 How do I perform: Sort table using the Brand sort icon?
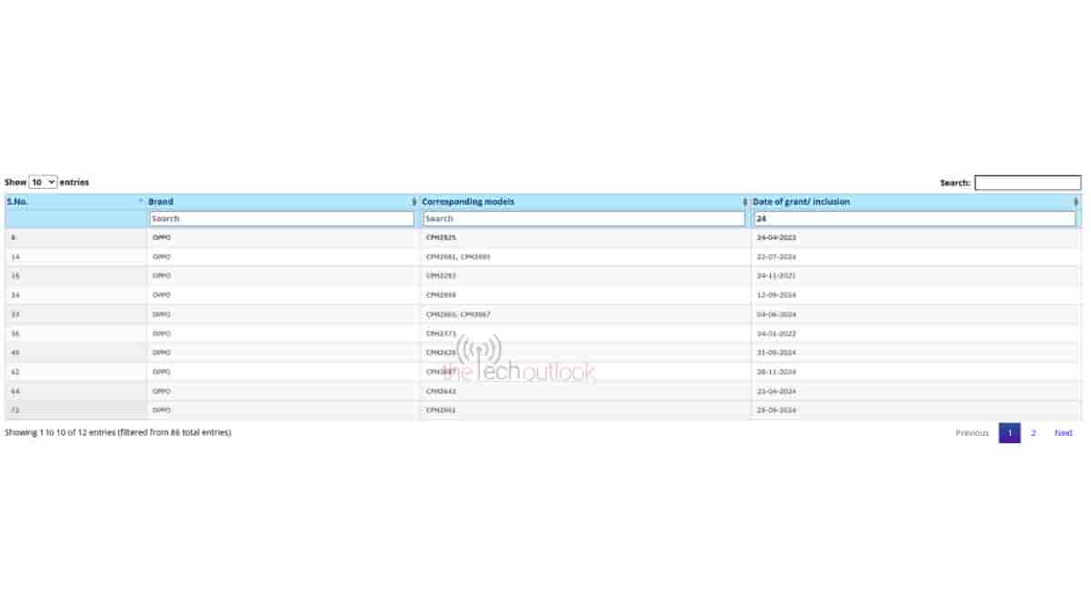tap(415, 202)
